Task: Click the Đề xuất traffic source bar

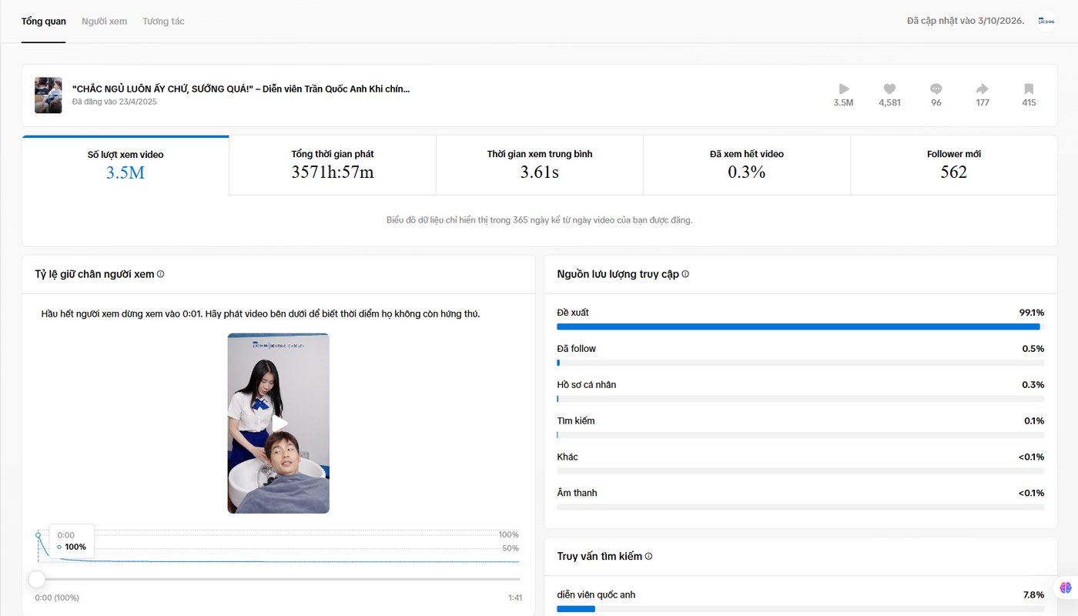Action: (801, 326)
